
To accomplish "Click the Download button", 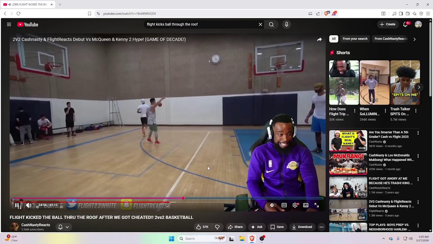I will tap(302, 227).
